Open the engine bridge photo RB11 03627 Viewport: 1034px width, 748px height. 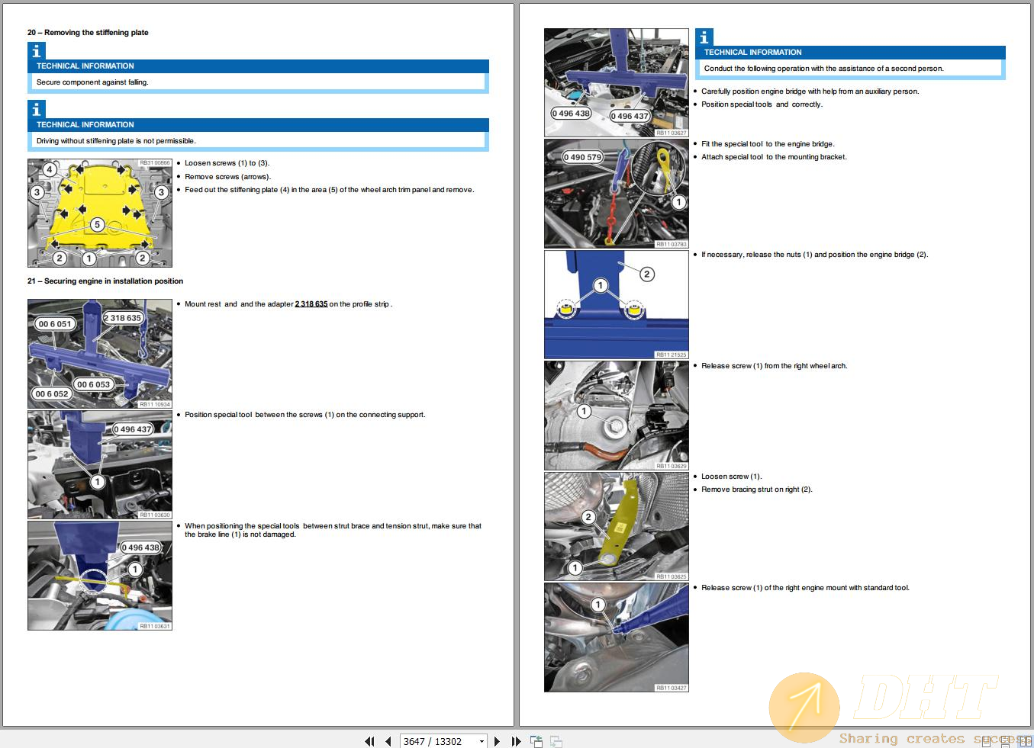coord(617,82)
